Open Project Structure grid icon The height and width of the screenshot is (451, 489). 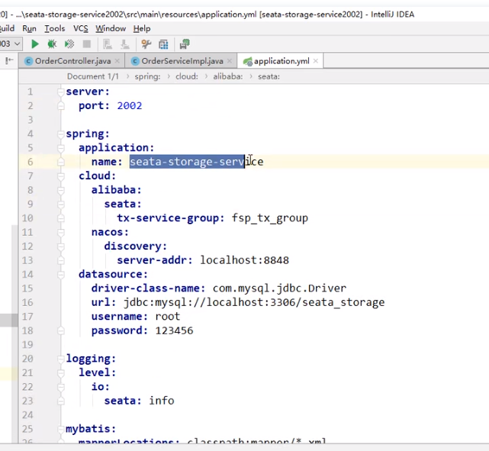[x=163, y=44]
